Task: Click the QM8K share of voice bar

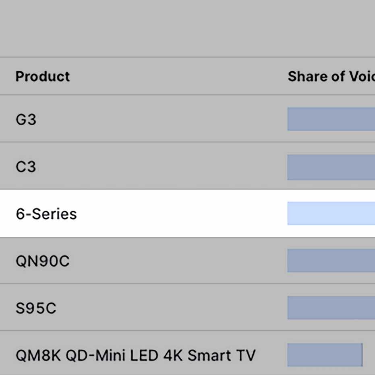Action: click(x=325, y=355)
